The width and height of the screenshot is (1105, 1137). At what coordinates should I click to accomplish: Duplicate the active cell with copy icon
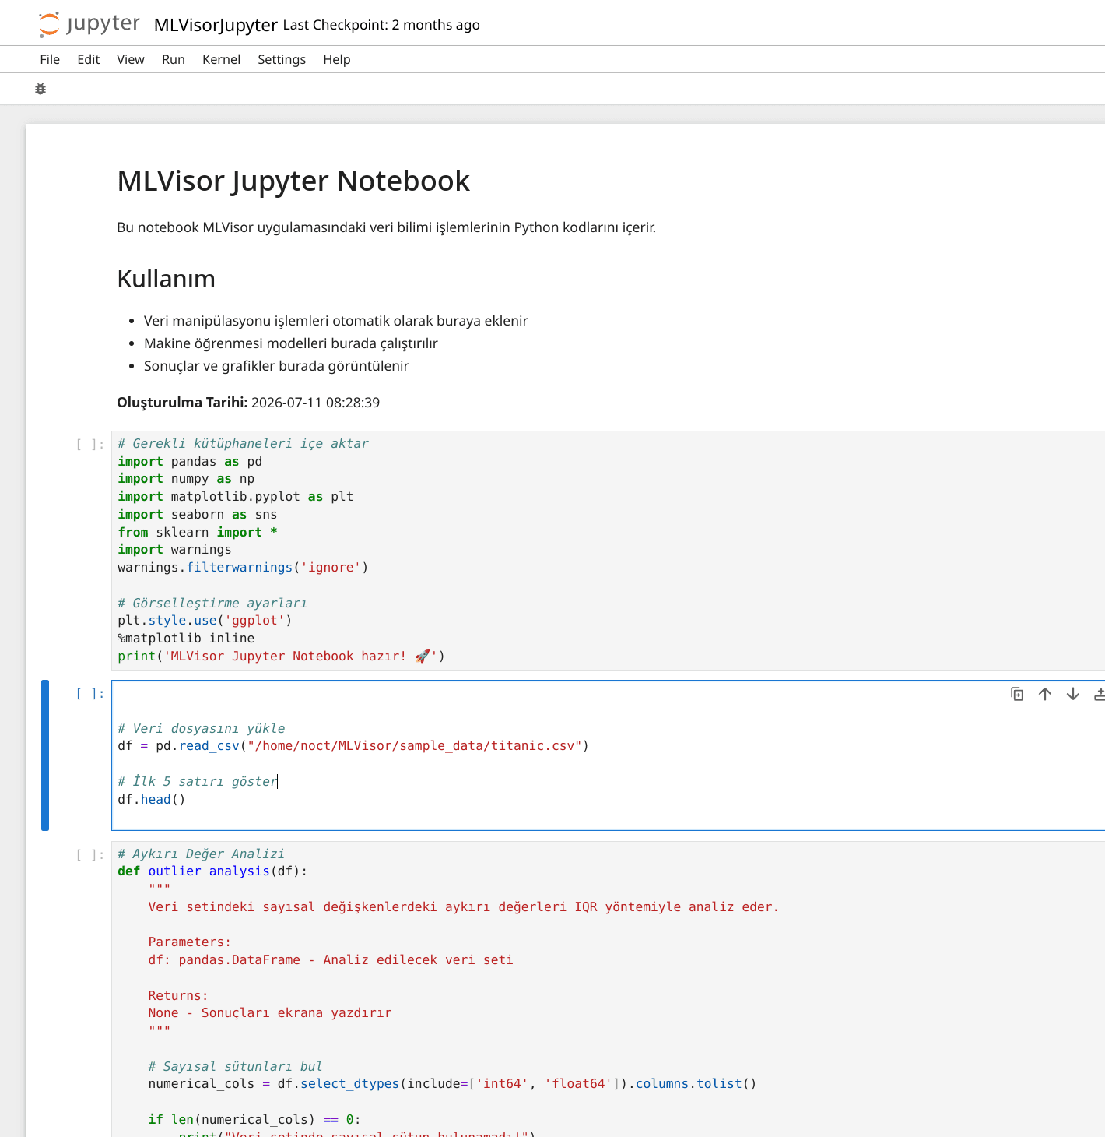1017,694
